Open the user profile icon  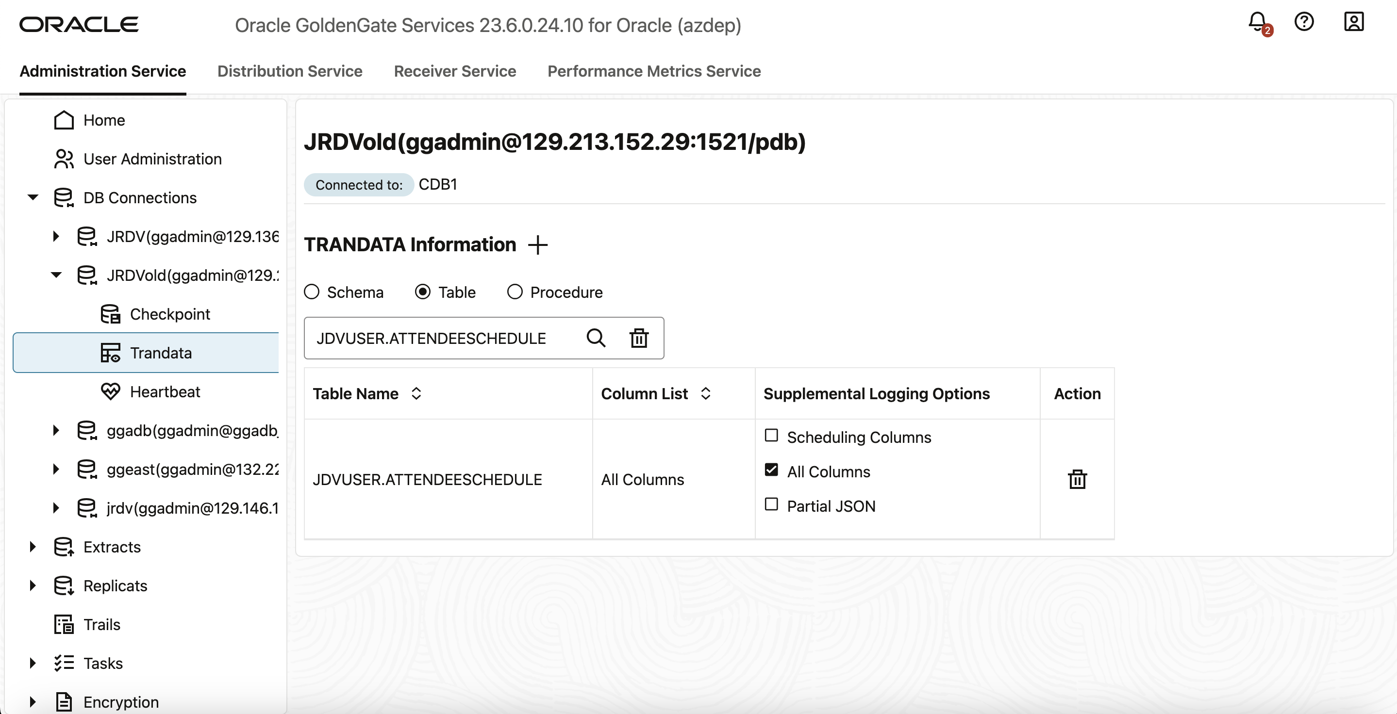coord(1354,22)
